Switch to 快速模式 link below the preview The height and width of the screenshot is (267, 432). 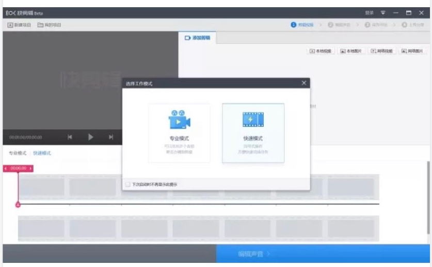pos(42,153)
